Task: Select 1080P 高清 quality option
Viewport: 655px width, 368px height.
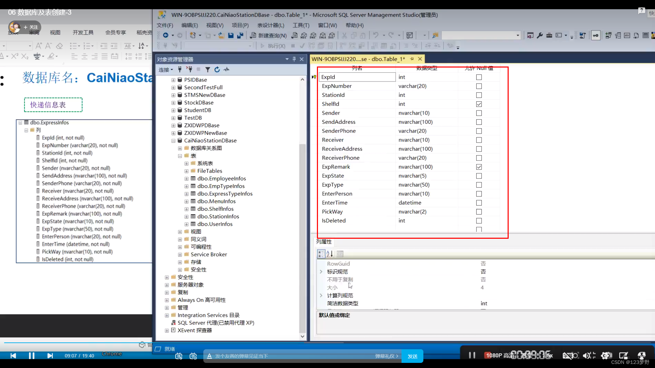Action: (499, 355)
